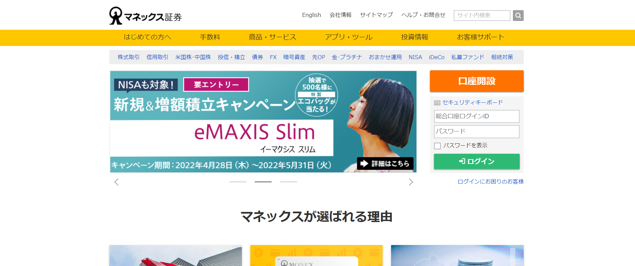
Task: Open 暗号資産 link
Action: pos(294,57)
